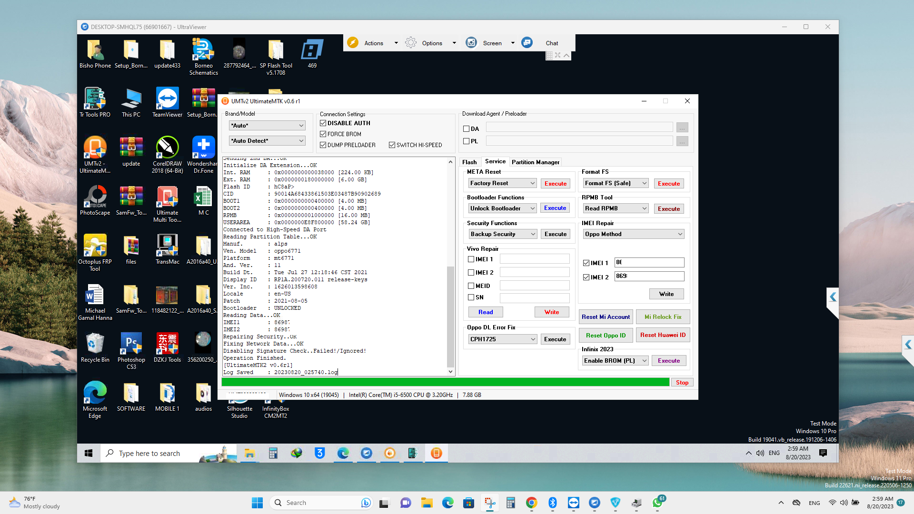The height and width of the screenshot is (514, 914).
Task: Launch Photoshop CS3 desktop shortcut
Action: 131,351
